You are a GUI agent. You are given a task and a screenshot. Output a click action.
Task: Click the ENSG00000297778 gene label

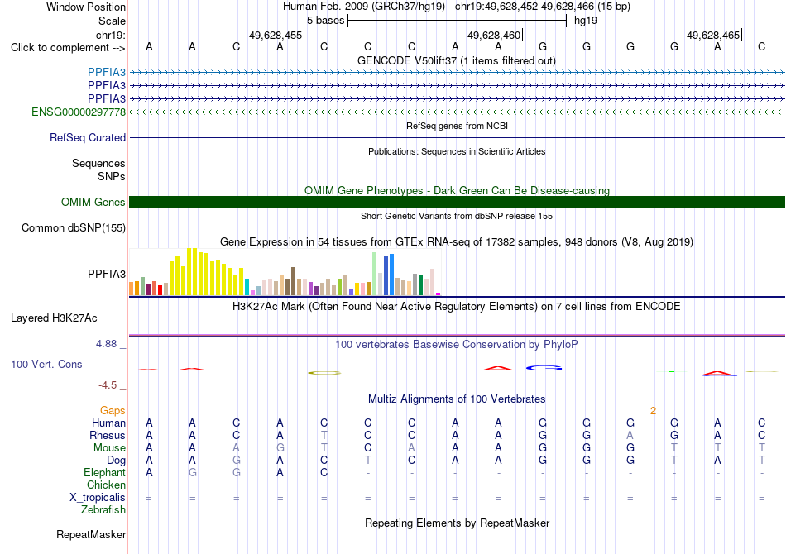pos(79,112)
